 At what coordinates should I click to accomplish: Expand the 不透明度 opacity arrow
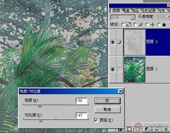(x=169, y=17)
